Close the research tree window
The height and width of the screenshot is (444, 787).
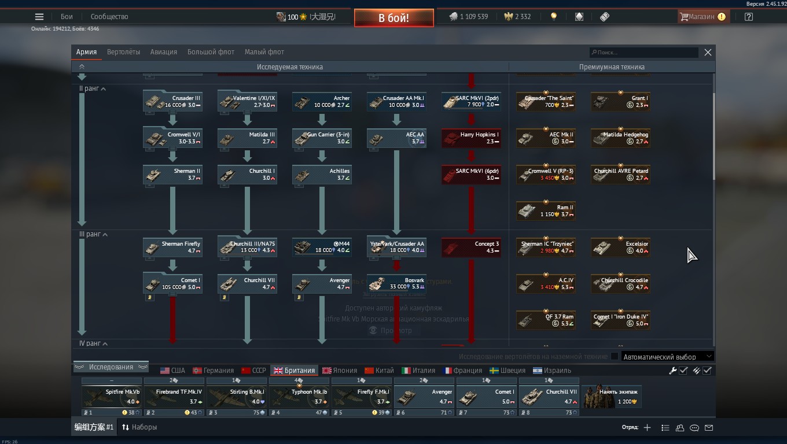coord(708,52)
